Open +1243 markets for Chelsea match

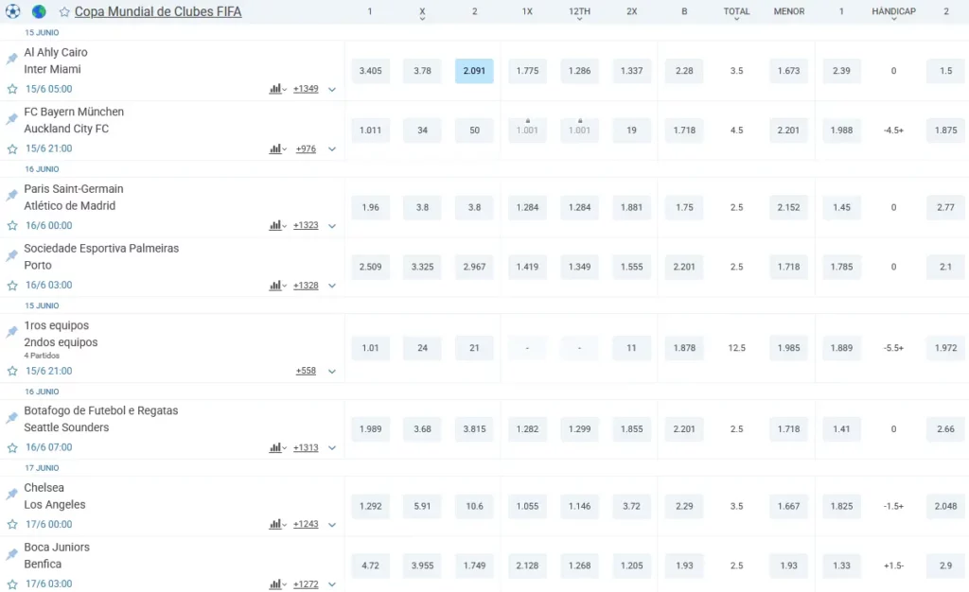pos(306,524)
